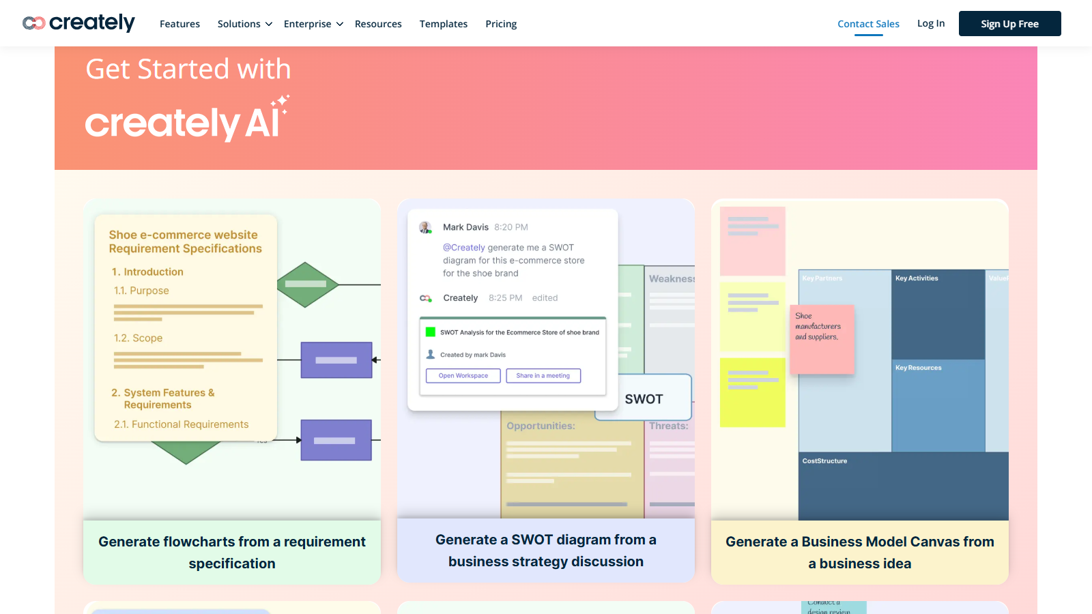Click the green SWOT Analysis document icon
This screenshot has width=1092, height=614.
pos(431,332)
